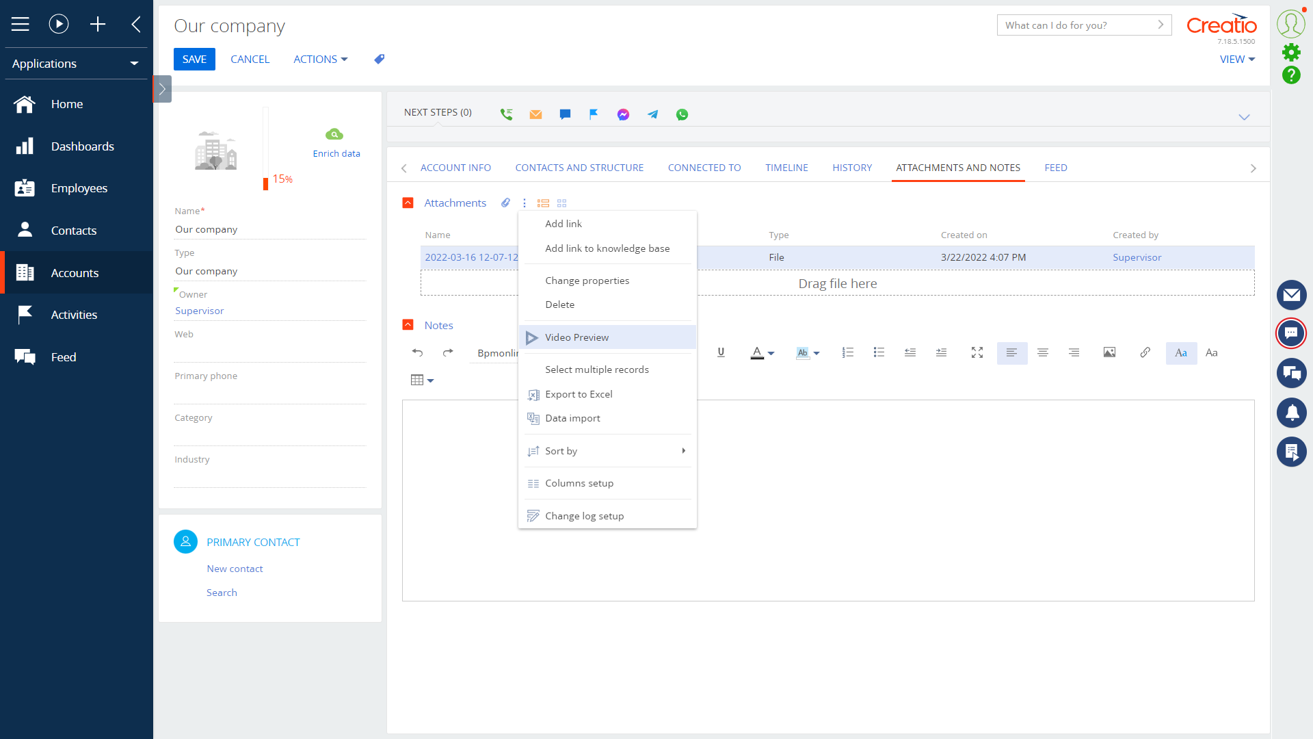Open the Facebook Messenger icon

(x=623, y=114)
